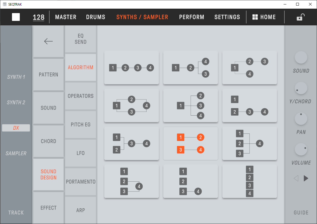Pick algorithm with operator 1 feeding 2, 3, 4
Screen dimensions: 317x224
[191, 106]
